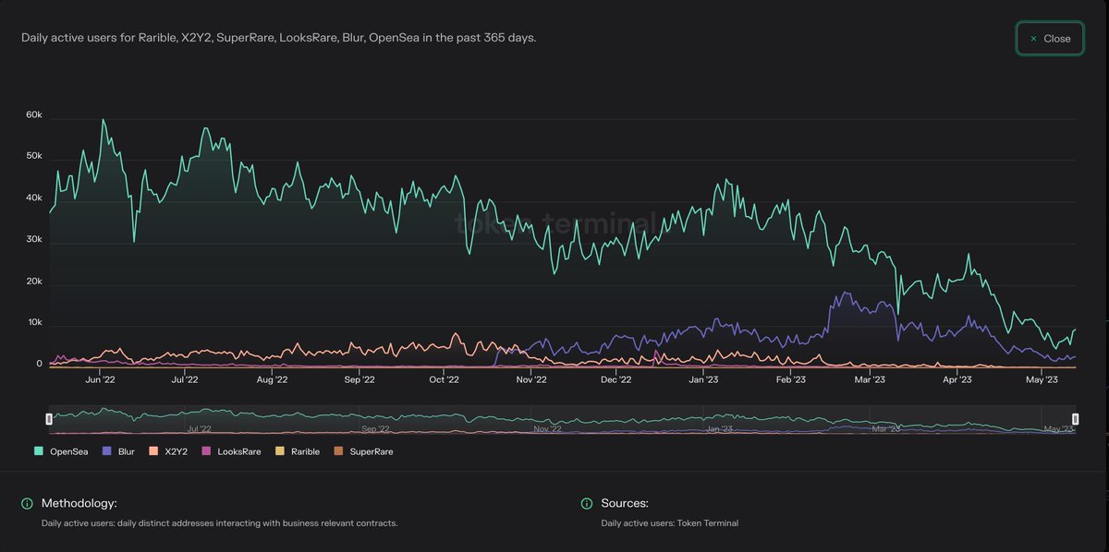Screen dimensions: 1109x552
Task: Click the 30k y-axis label
Action: coord(34,239)
